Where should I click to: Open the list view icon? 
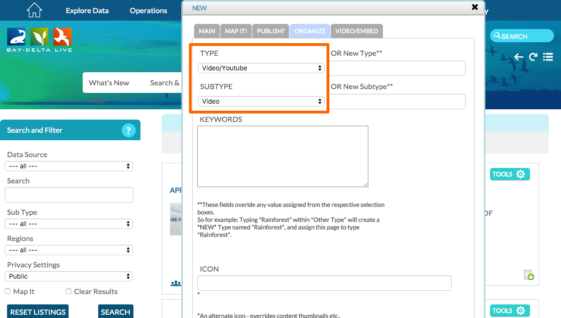pos(548,57)
